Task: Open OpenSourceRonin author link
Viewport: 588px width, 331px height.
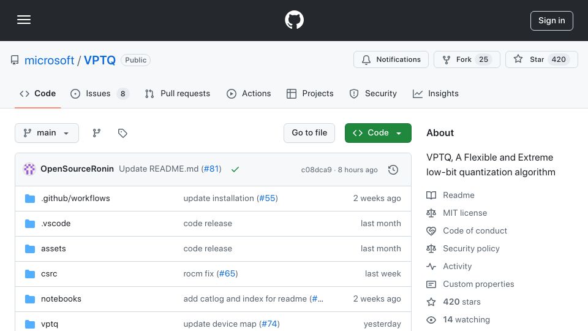Action: point(77,169)
